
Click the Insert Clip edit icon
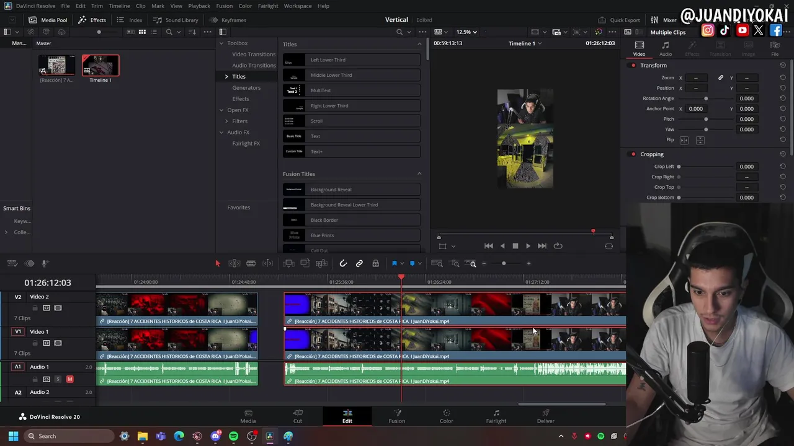tap(288, 264)
